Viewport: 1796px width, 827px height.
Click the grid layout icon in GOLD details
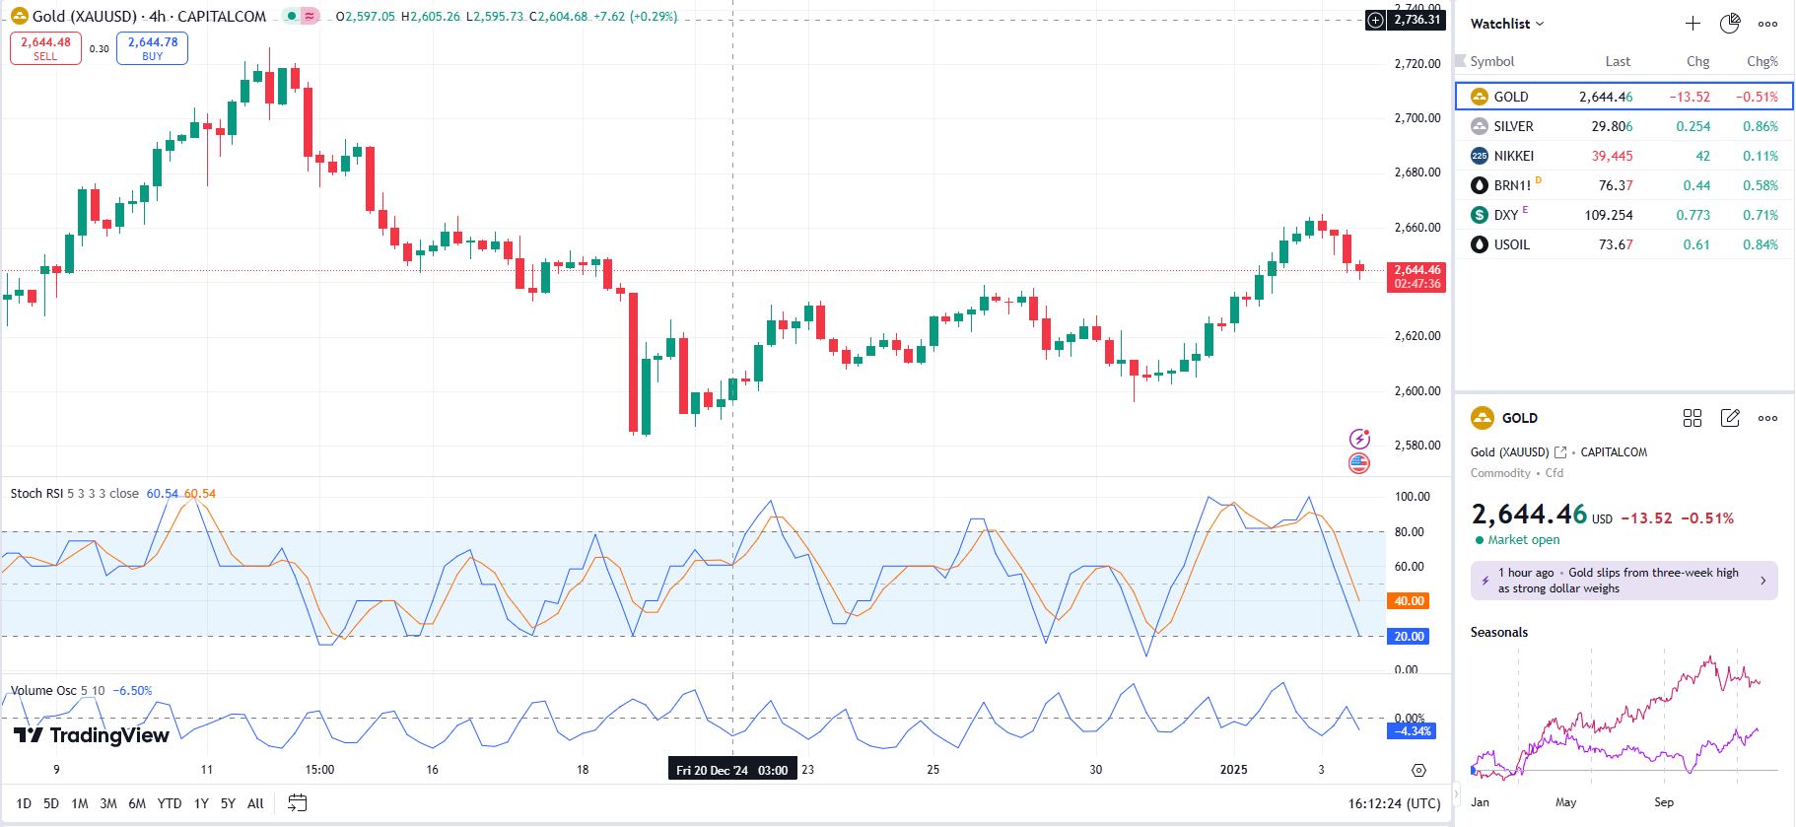(x=1692, y=418)
